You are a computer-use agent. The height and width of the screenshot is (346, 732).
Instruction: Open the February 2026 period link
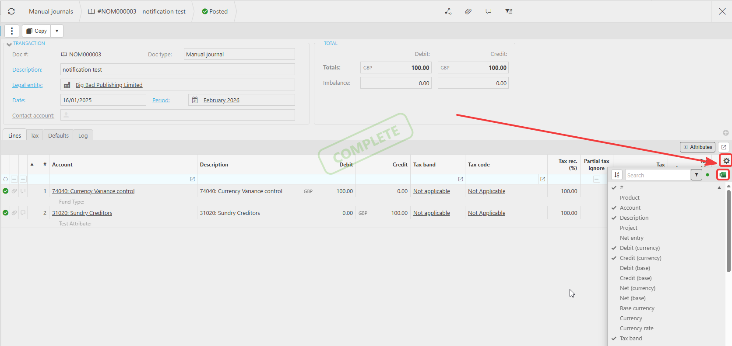(222, 100)
